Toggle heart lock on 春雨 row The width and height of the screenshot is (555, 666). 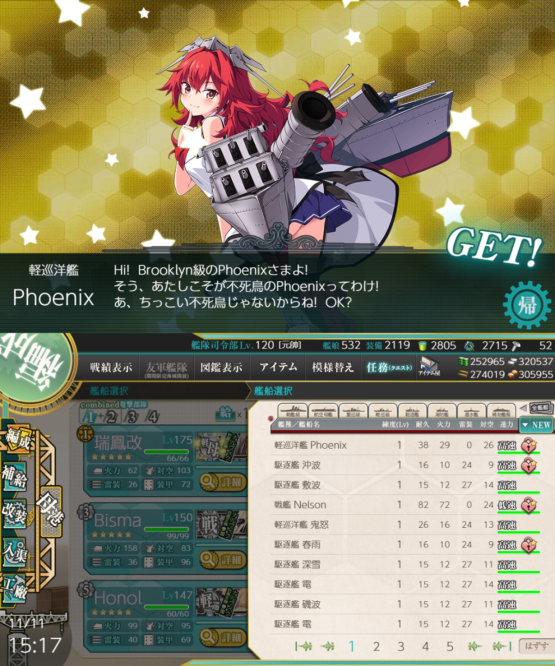pos(529,545)
